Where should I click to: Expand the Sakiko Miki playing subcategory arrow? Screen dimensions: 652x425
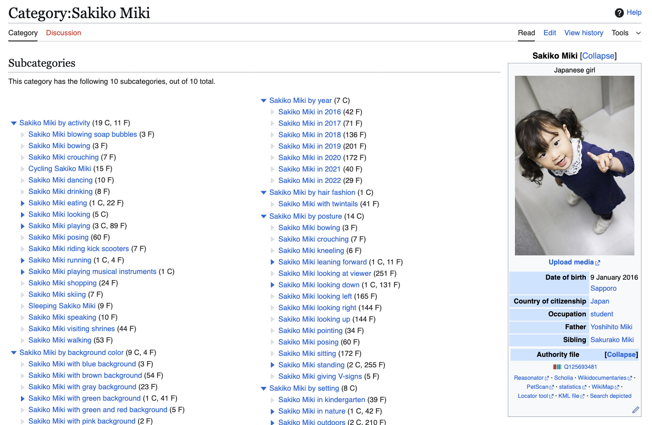(x=23, y=226)
